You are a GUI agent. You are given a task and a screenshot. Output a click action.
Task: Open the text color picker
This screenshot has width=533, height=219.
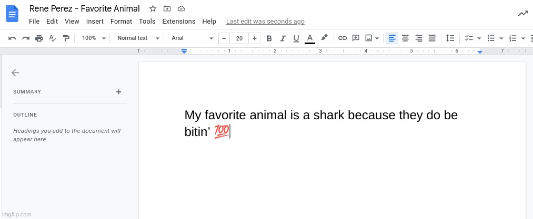pos(310,38)
